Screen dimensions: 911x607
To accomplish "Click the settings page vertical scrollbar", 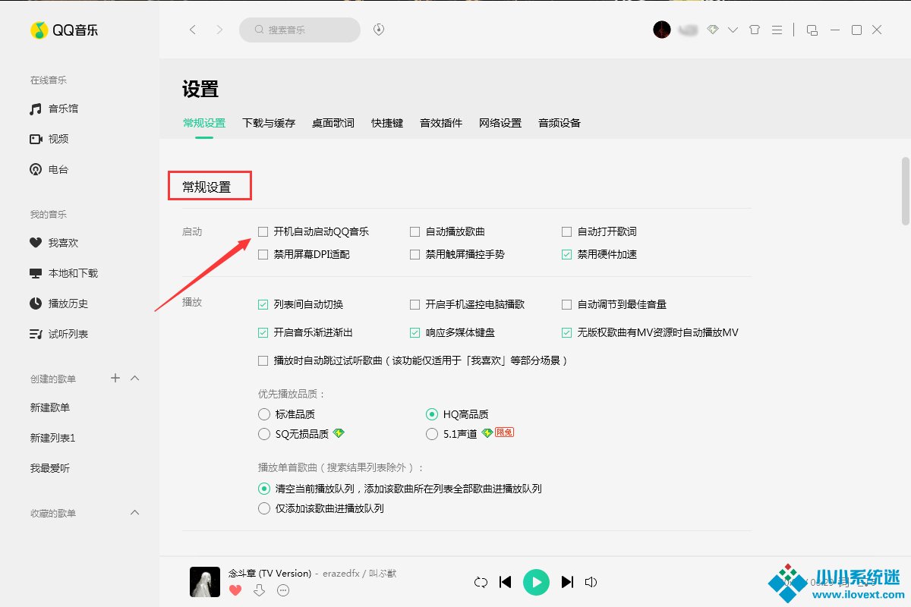I will 905,191.
